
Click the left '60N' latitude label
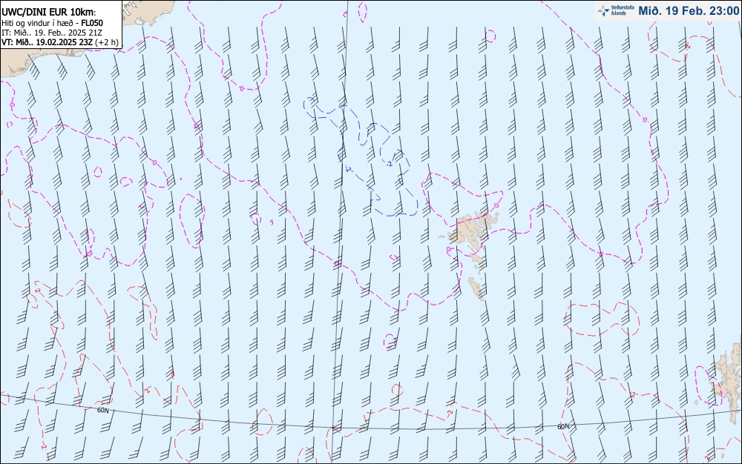(102, 410)
